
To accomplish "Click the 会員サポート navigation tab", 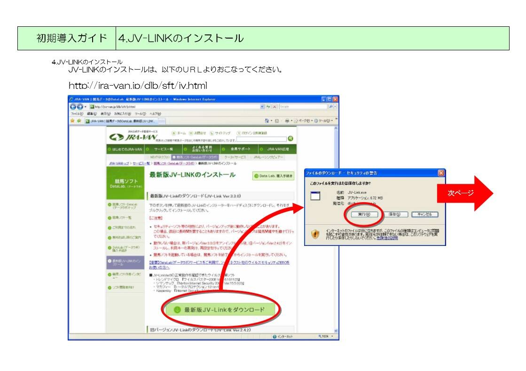I will pos(239,149).
